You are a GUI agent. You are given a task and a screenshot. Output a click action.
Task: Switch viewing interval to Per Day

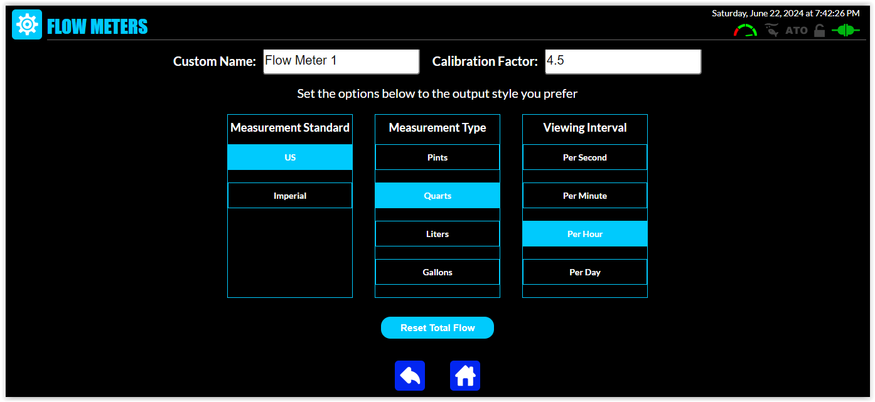click(x=585, y=272)
